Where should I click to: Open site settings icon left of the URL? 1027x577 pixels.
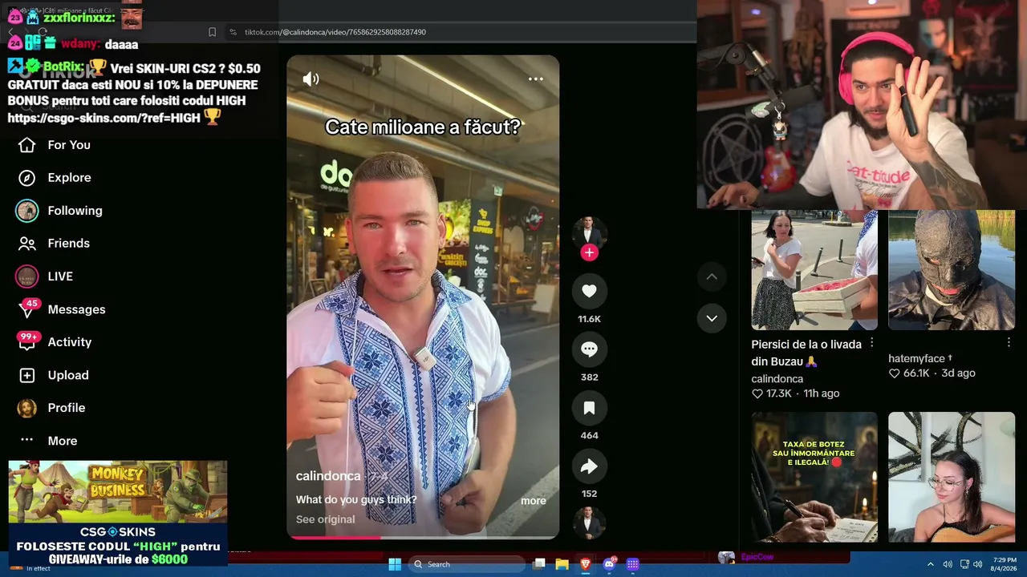tap(233, 32)
